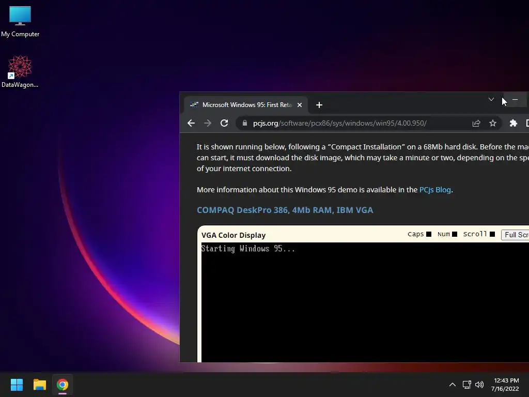The height and width of the screenshot is (397, 529).
Task: Select the VGA Color Display title
Action: [x=234, y=235]
